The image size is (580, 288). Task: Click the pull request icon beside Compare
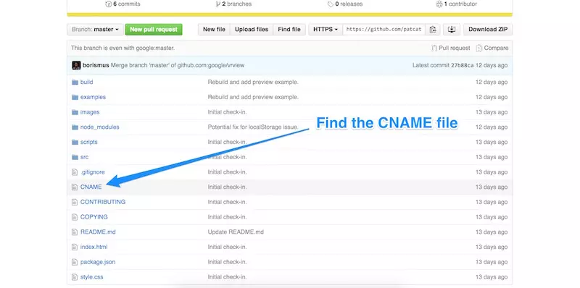click(x=434, y=48)
